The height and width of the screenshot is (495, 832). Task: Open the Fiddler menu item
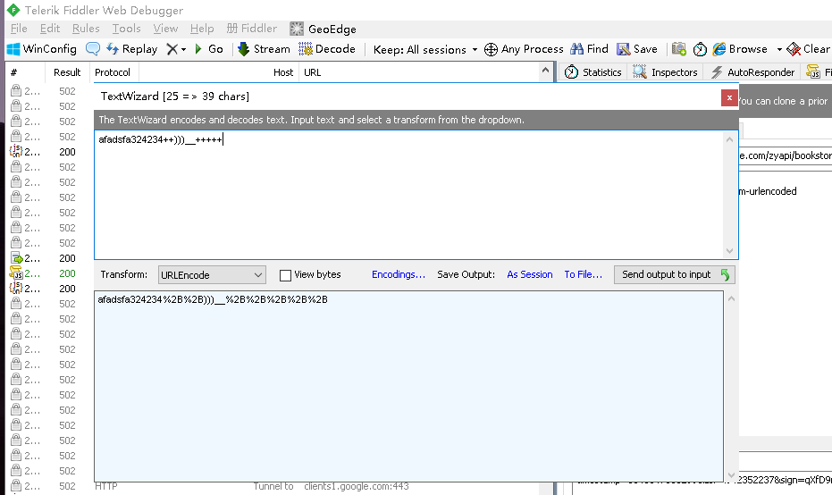point(251,29)
